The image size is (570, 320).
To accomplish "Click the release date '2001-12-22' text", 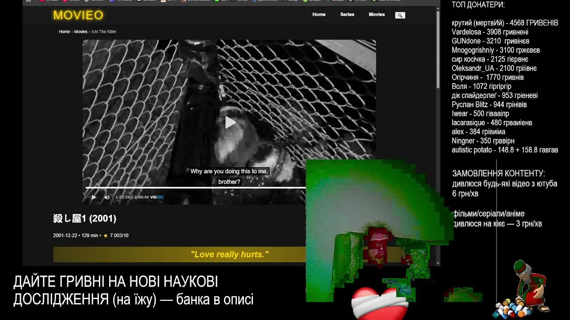I will (x=65, y=236).
